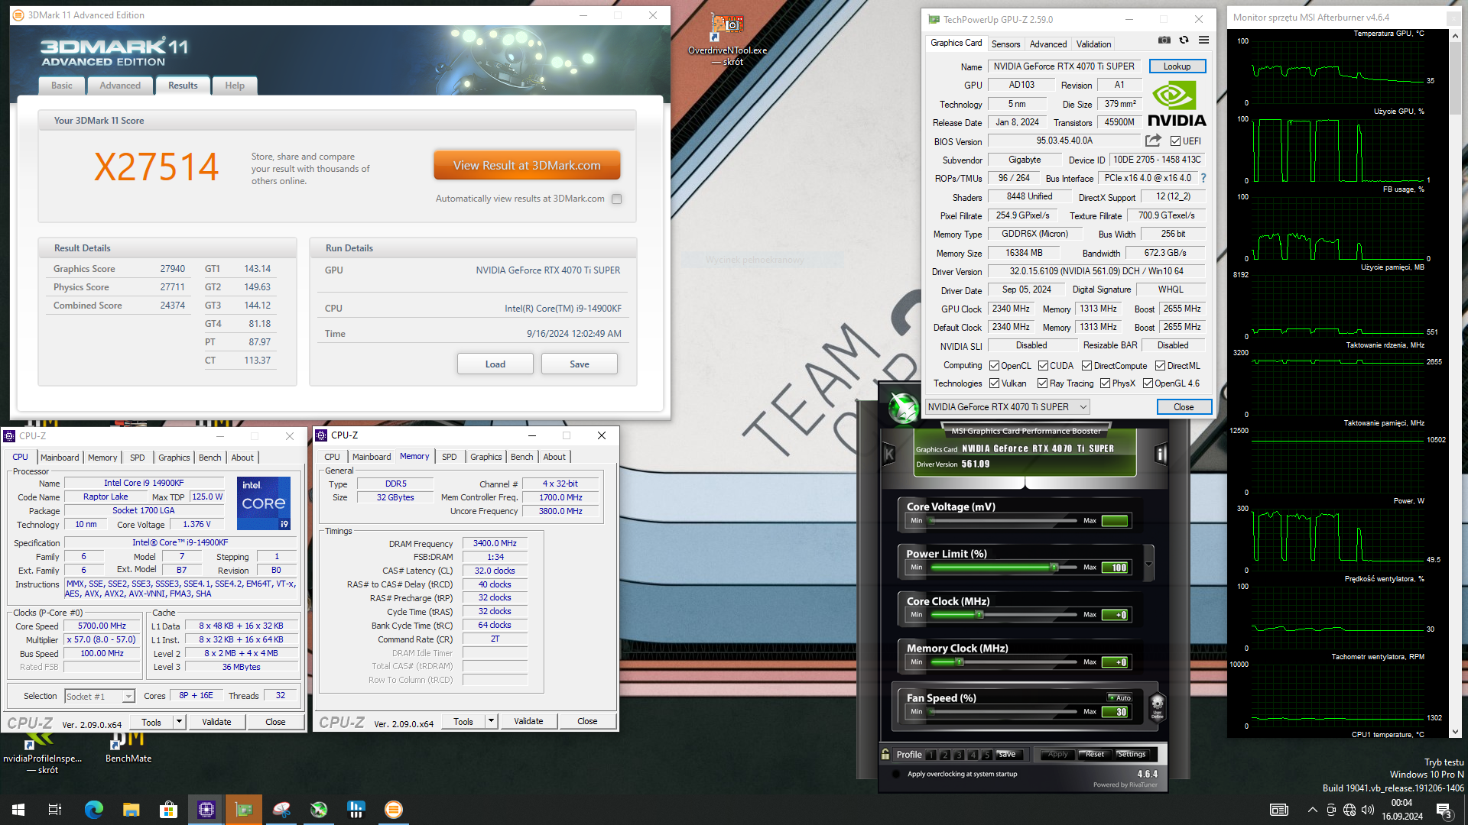Open the Kombustor K button in Afterburner
The width and height of the screenshot is (1468, 825).
889,455
